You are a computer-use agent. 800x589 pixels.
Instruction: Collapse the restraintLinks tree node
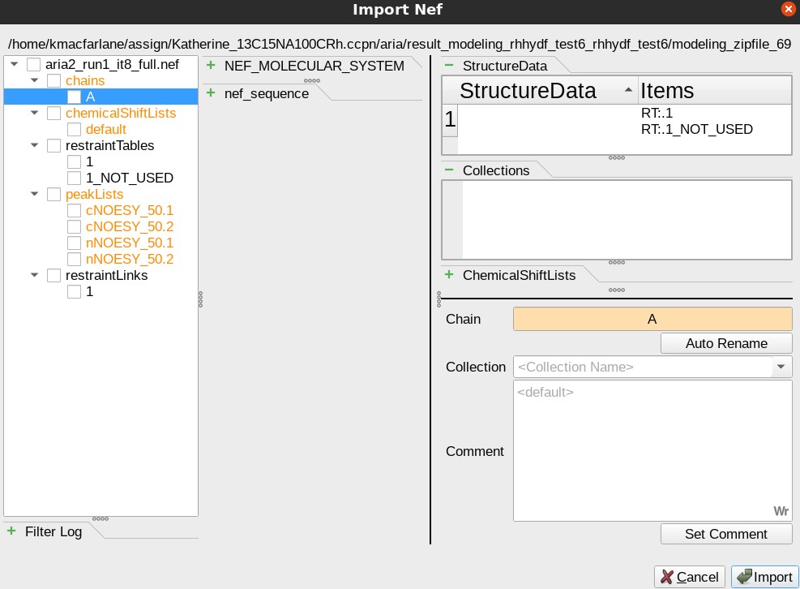click(35, 275)
